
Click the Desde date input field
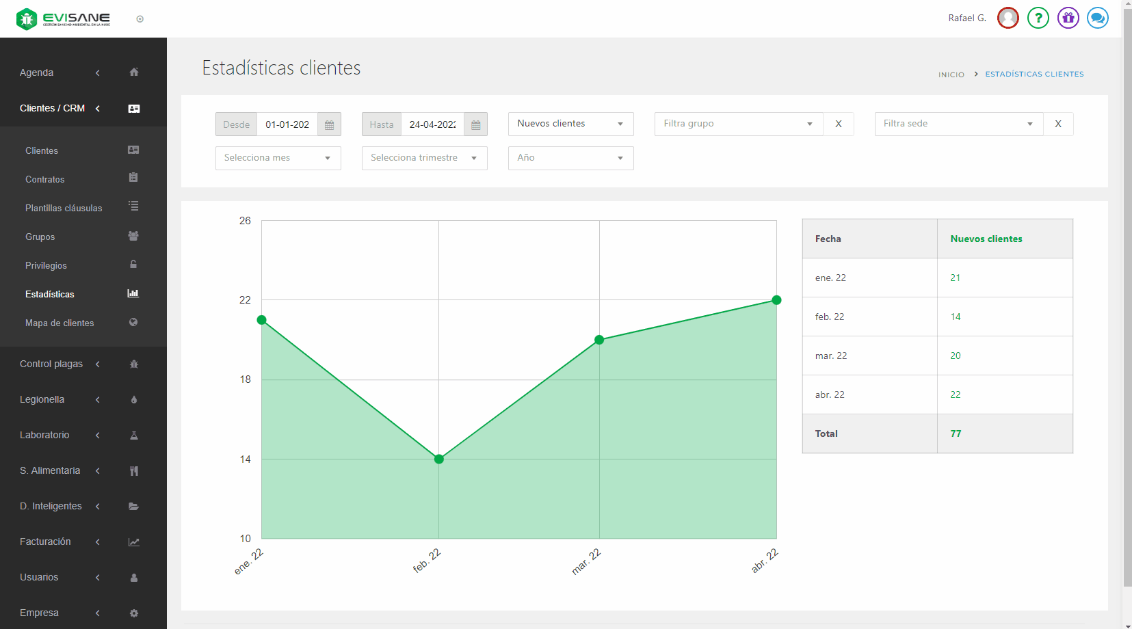pos(287,124)
